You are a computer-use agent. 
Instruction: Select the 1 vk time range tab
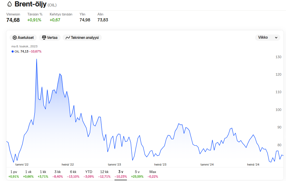point(28,174)
